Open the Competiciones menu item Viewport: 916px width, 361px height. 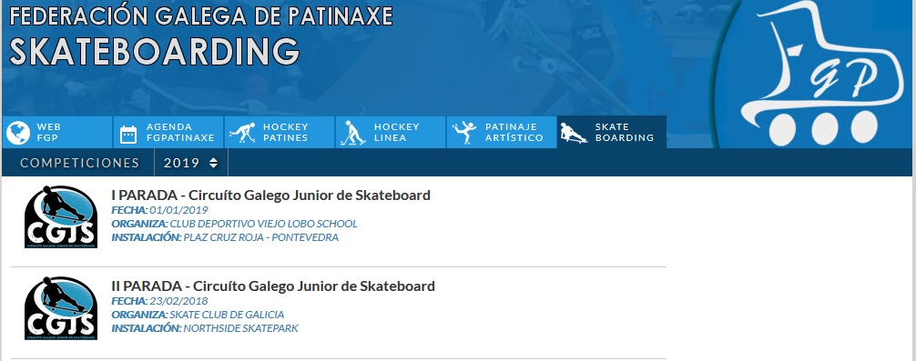pyautogui.click(x=79, y=163)
